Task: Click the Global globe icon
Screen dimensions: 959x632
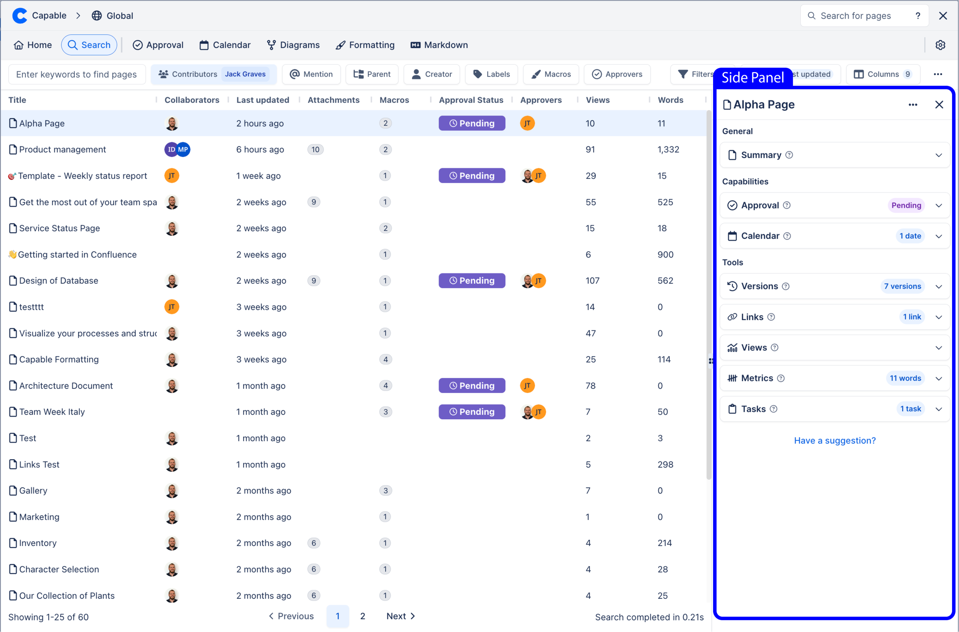Action: [x=97, y=16]
